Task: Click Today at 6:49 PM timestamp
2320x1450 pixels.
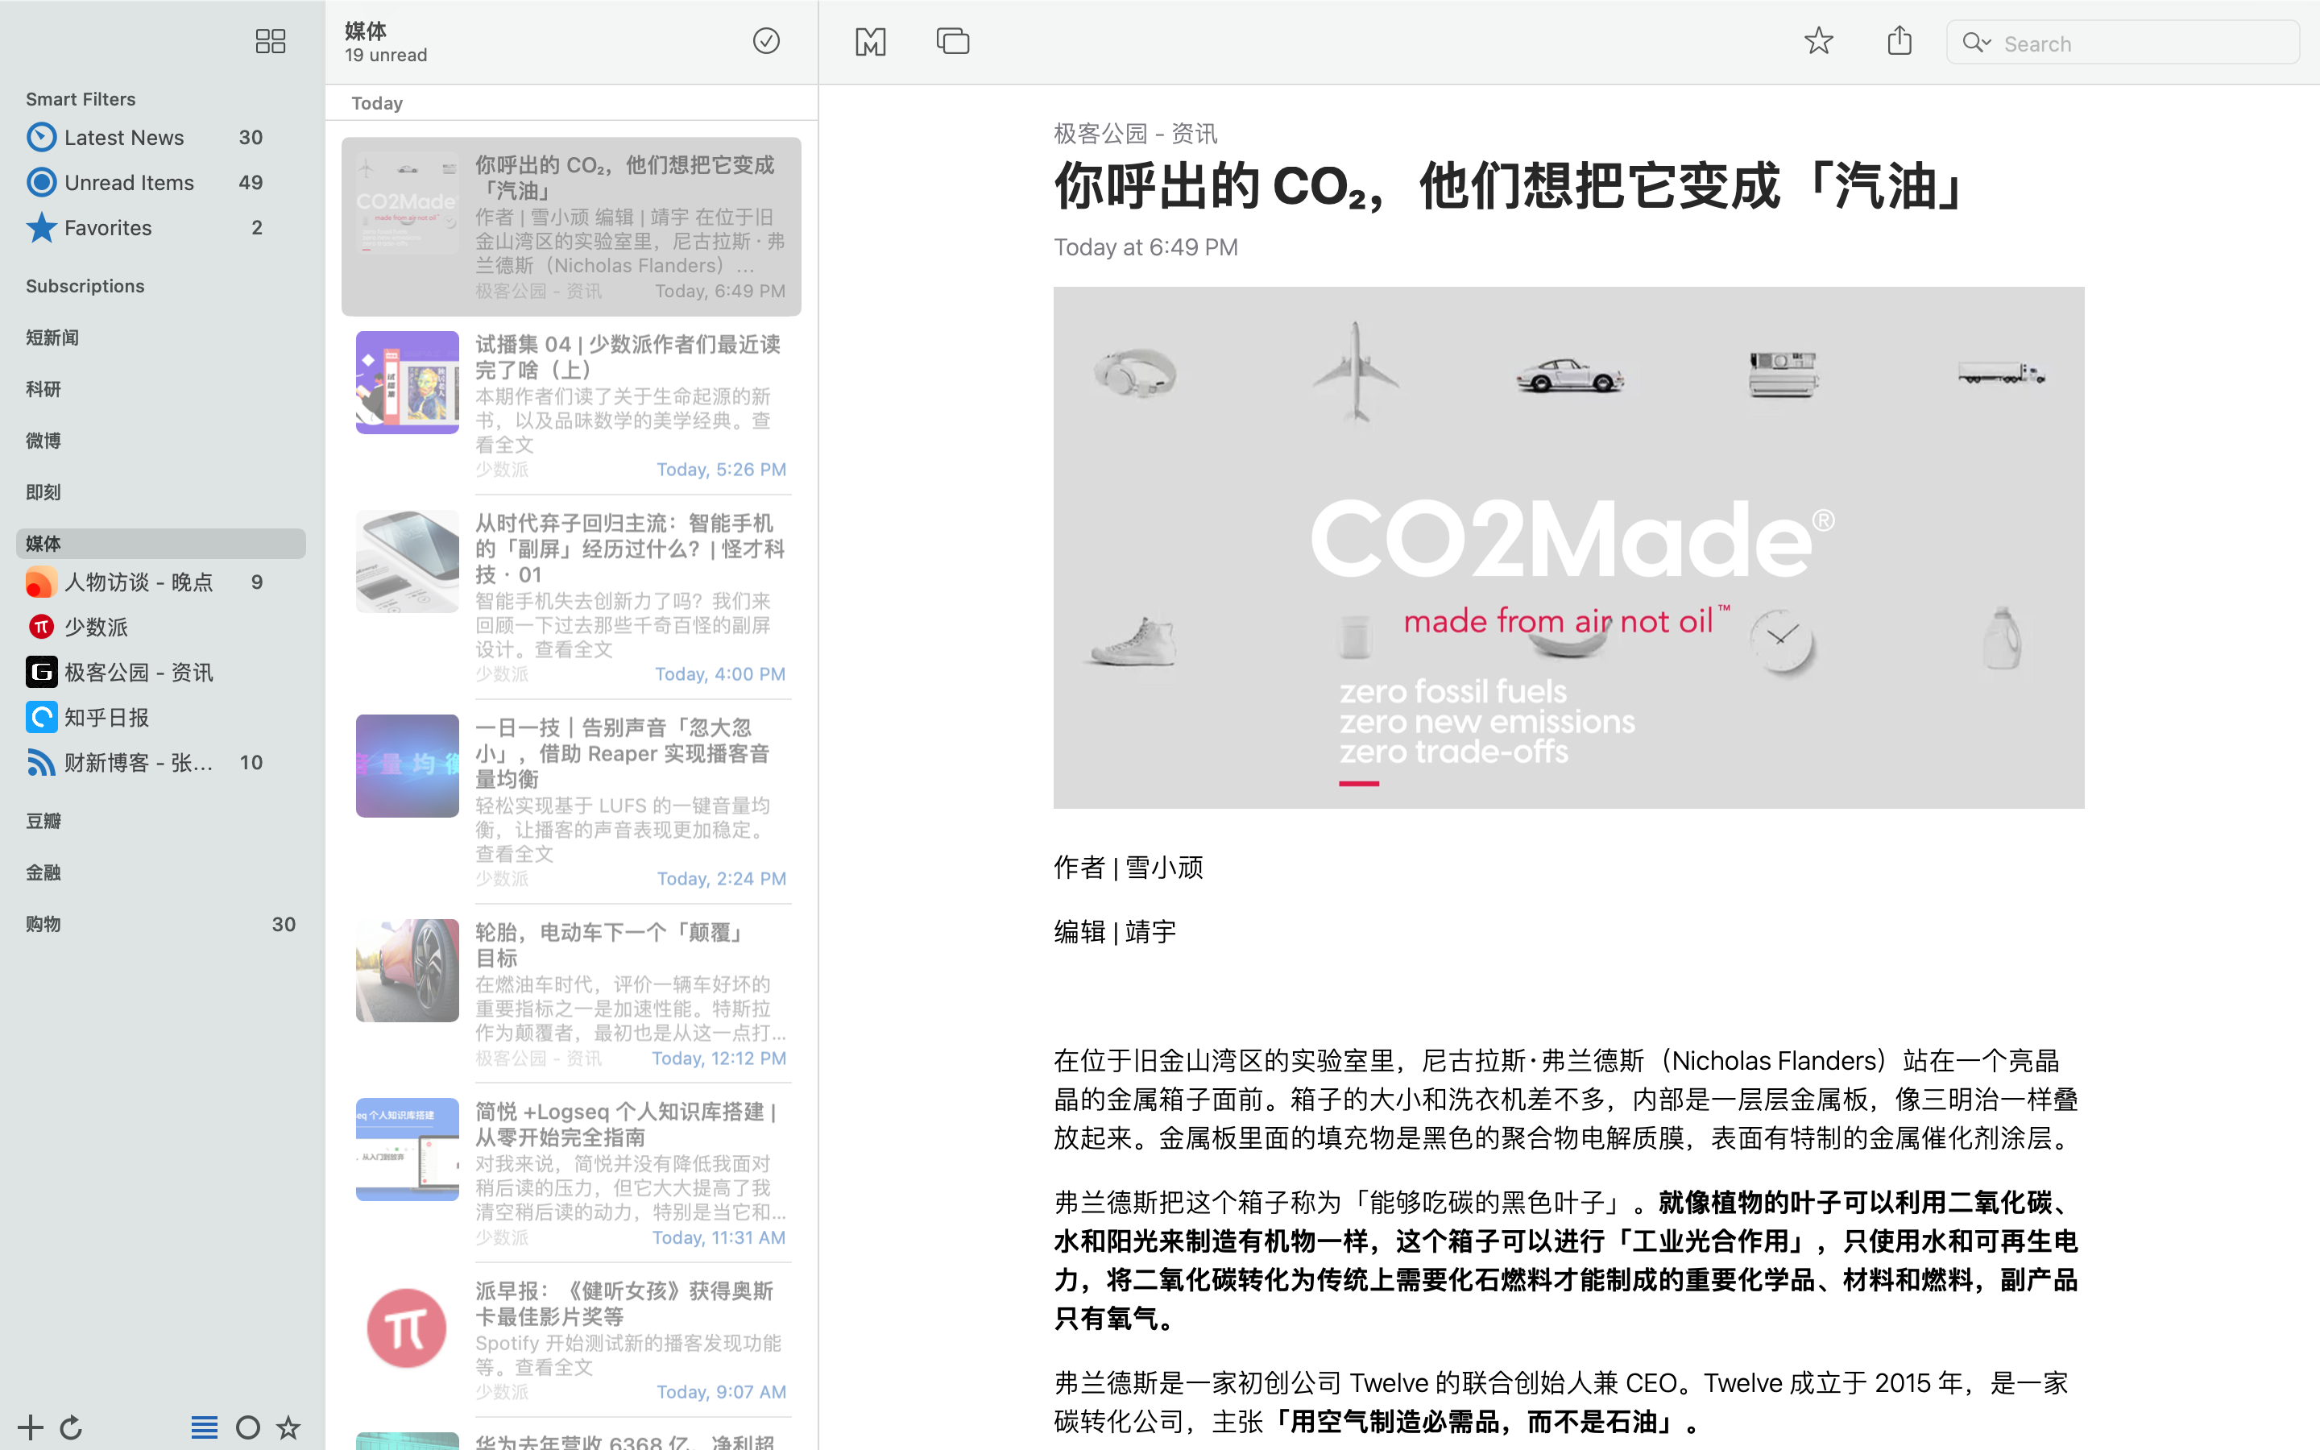Action: tap(1145, 247)
